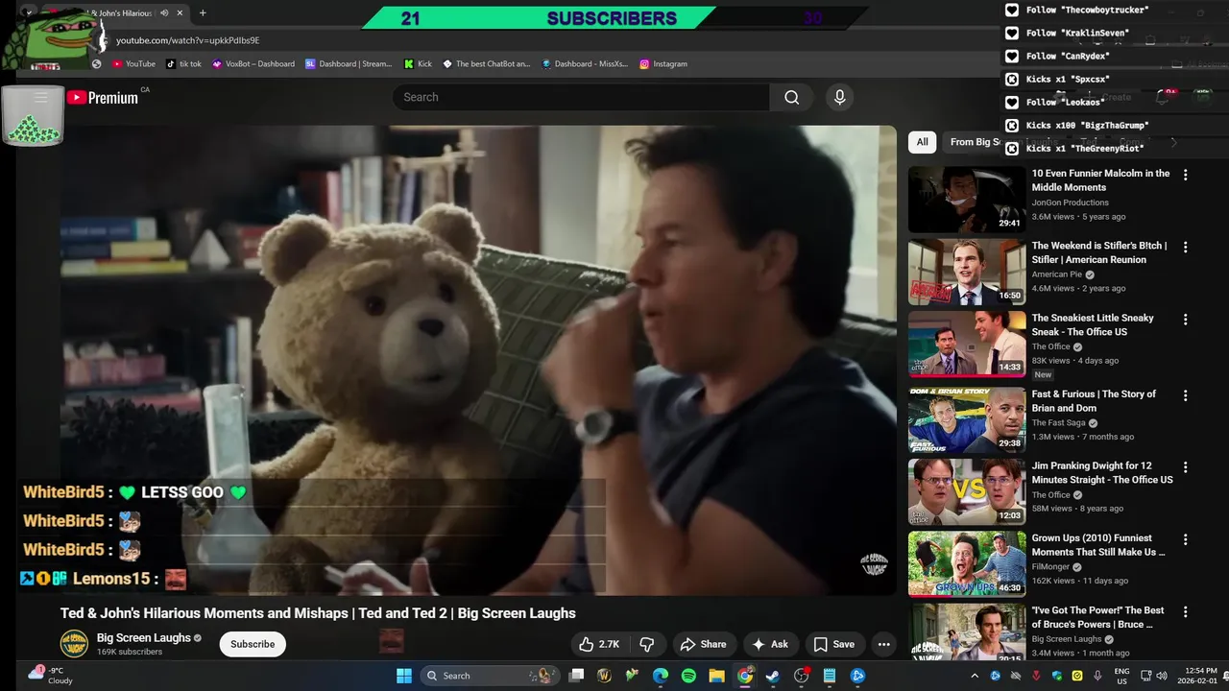1229x691 pixels.
Task: Open File Explorer from taskbar
Action: [716, 676]
